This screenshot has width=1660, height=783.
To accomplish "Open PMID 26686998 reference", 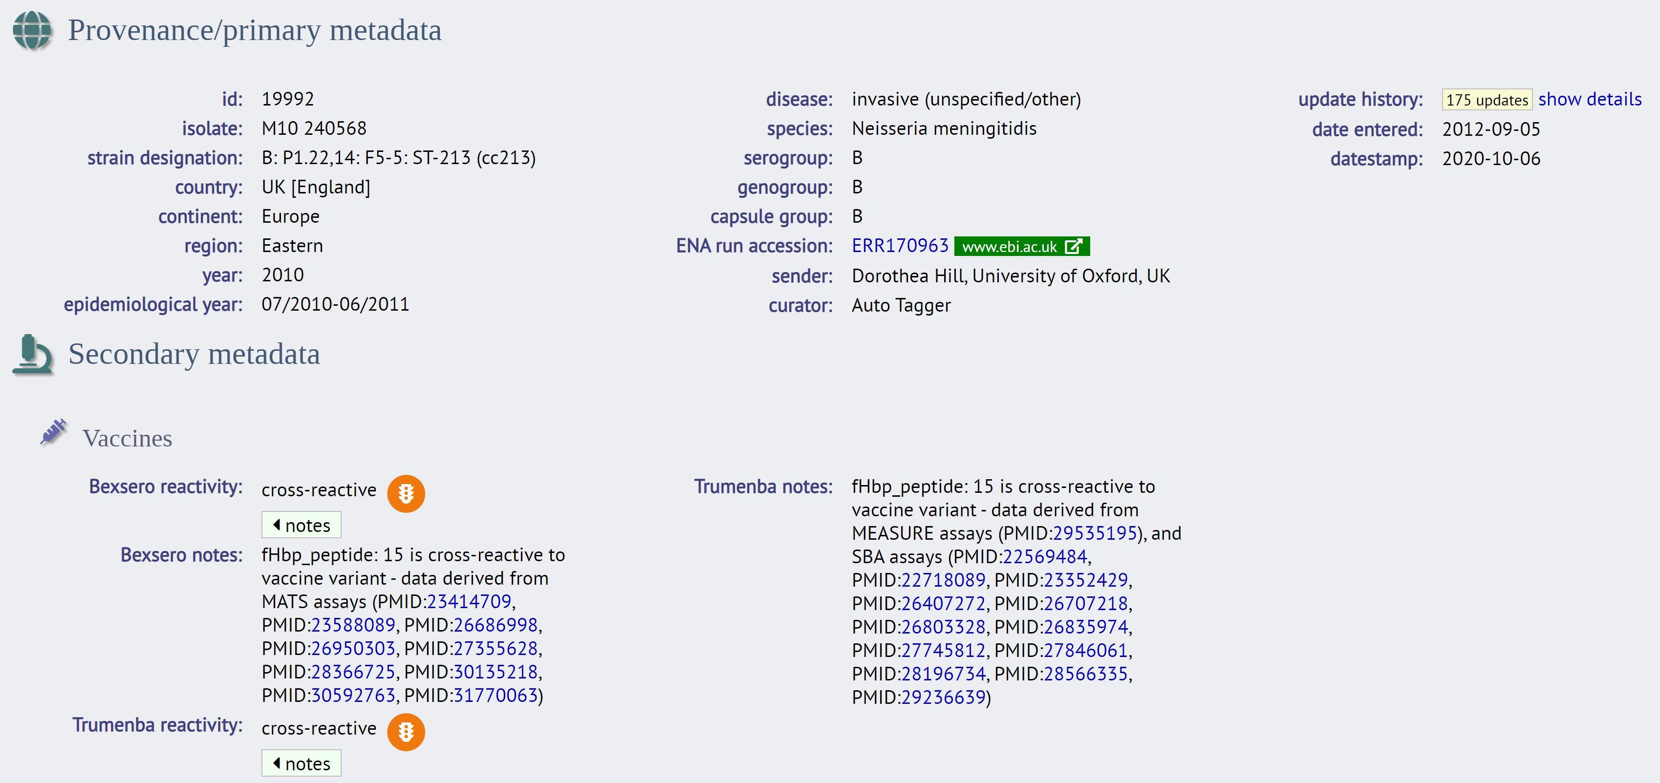I will click(x=496, y=625).
